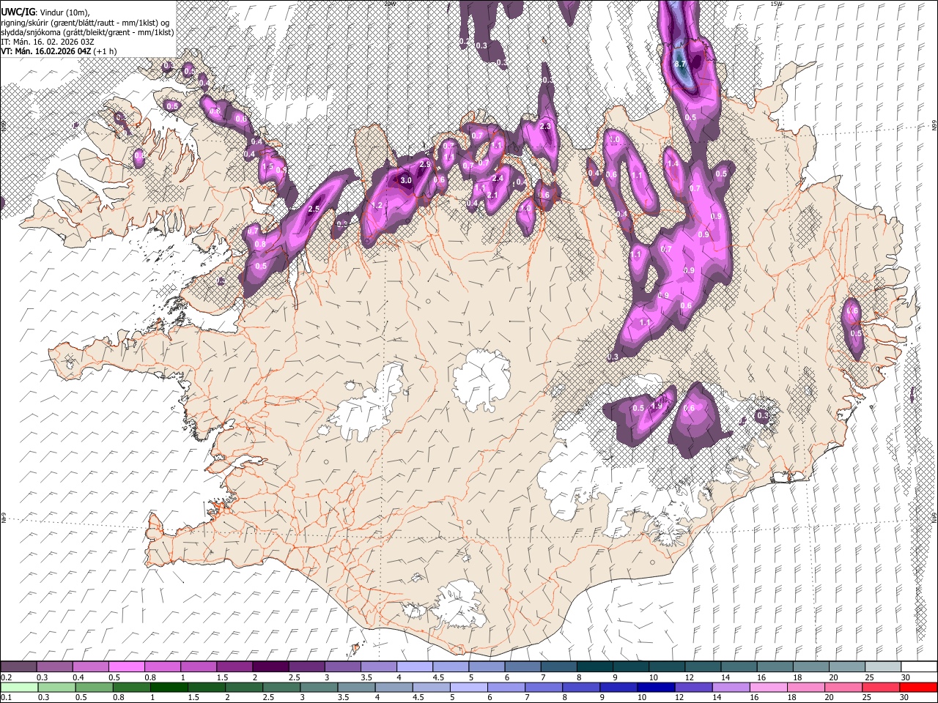Screen dimensions: 938x703
Task: Click the 'VT: Mán. 16.02.2026 04Z (+1 h)' line
Action: [x=59, y=51]
